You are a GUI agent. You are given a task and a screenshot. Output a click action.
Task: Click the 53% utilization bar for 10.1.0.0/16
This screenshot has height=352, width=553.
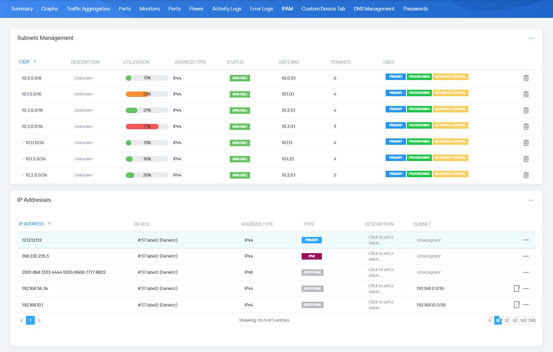click(x=147, y=94)
